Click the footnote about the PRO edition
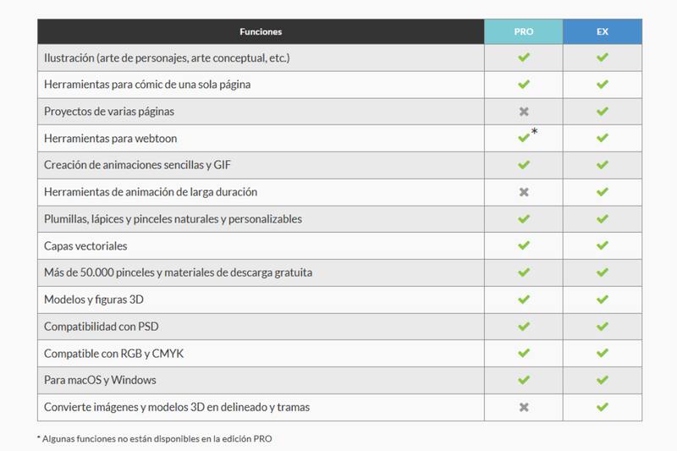 click(155, 438)
